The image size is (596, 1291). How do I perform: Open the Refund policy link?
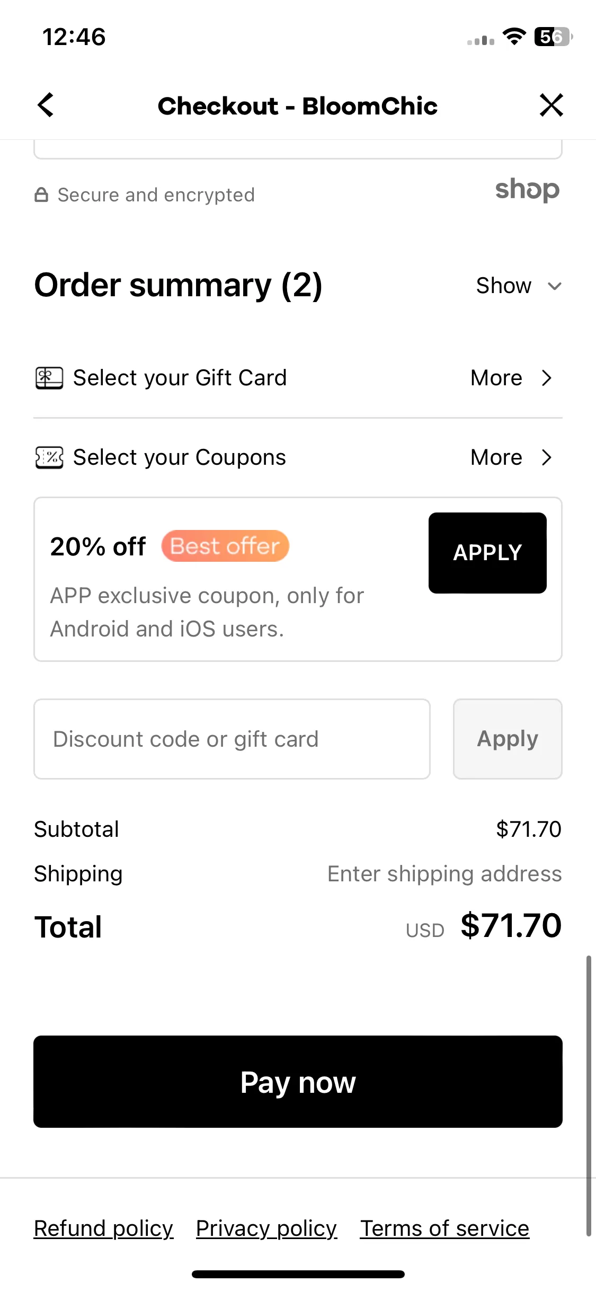(x=103, y=1228)
